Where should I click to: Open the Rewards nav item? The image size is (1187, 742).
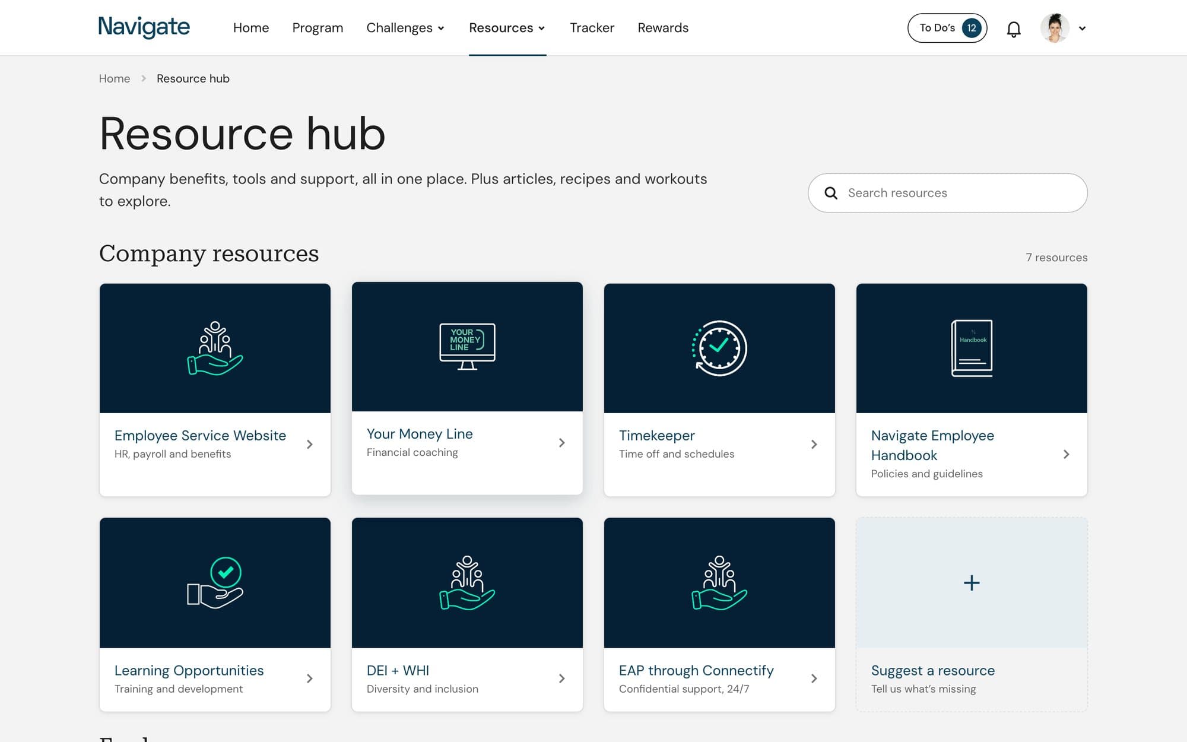pos(663,28)
